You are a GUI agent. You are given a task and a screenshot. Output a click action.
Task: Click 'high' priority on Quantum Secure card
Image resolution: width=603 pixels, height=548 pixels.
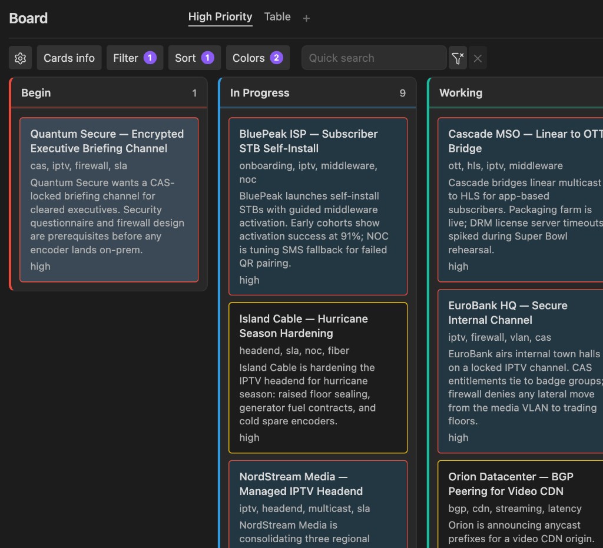(41, 266)
